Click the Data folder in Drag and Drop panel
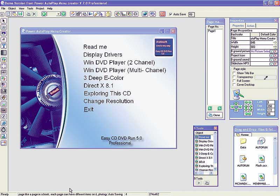280x196 pixels. point(243,143)
